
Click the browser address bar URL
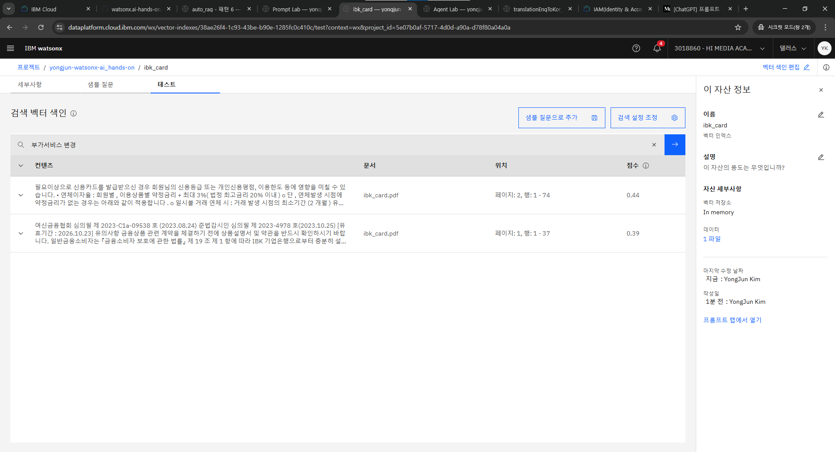click(x=289, y=27)
